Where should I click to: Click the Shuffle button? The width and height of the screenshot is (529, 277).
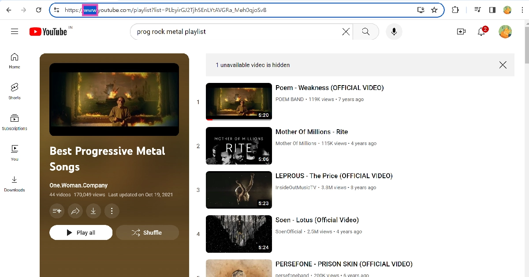(148, 232)
